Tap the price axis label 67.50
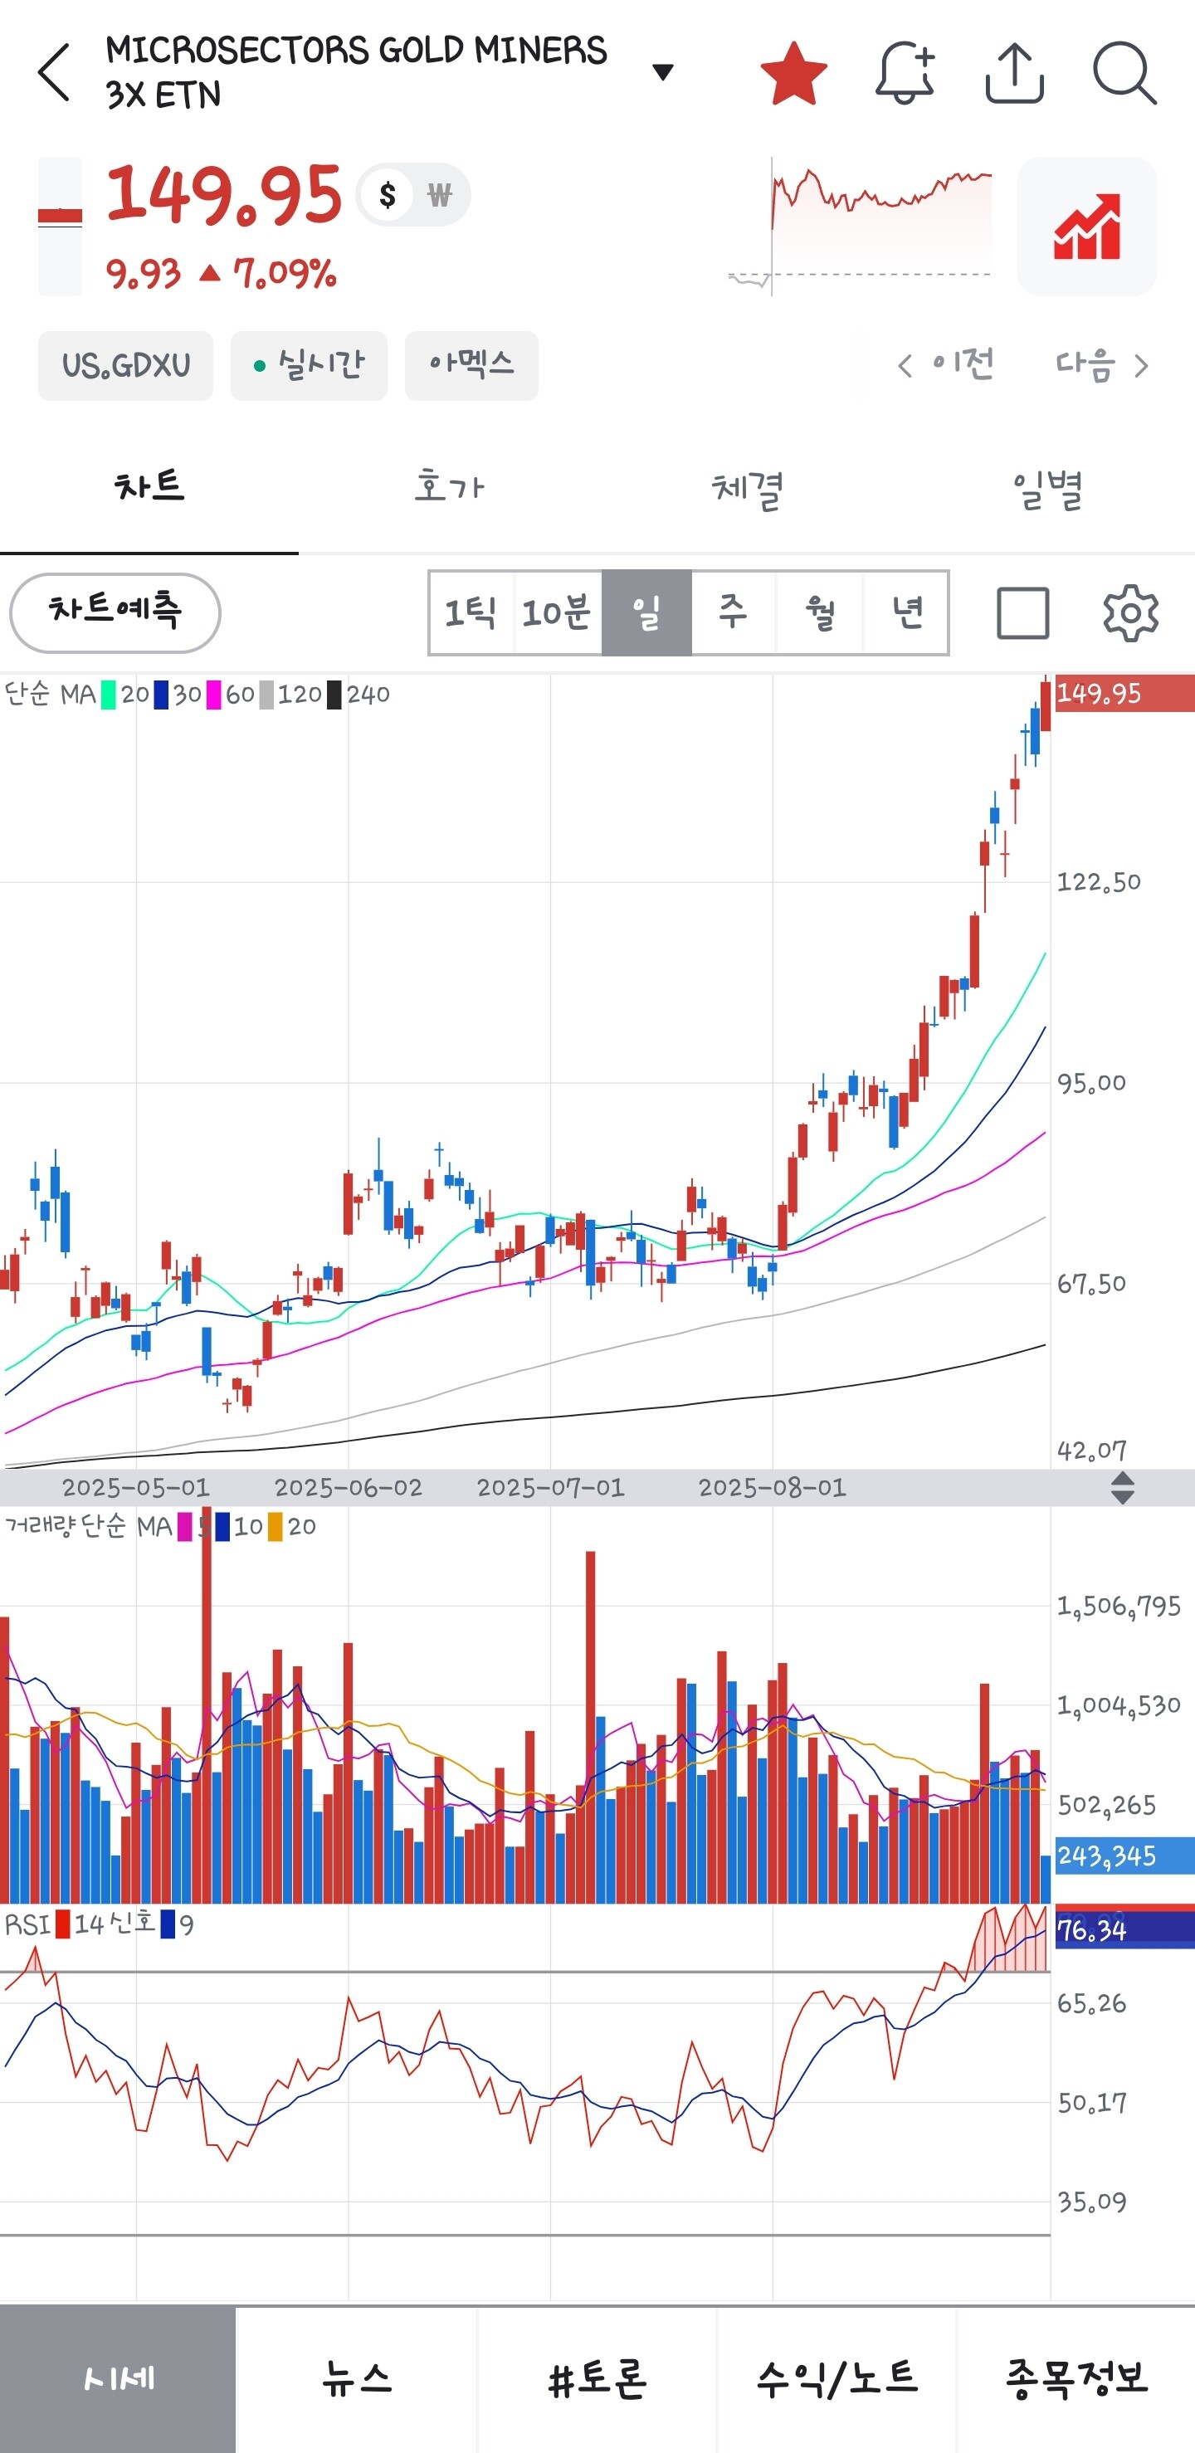 tap(1091, 1284)
